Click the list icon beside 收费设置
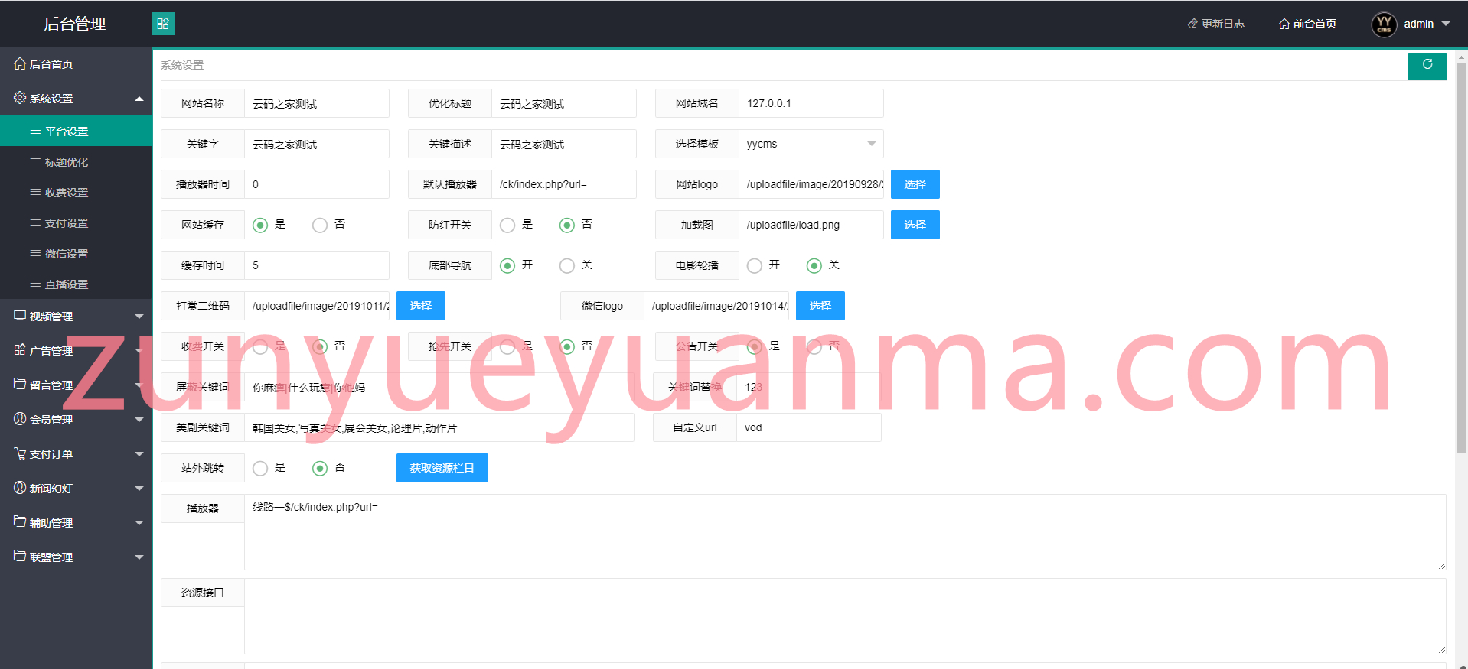Viewport: 1468px width, 669px height. pyautogui.click(x=35, y=193)
